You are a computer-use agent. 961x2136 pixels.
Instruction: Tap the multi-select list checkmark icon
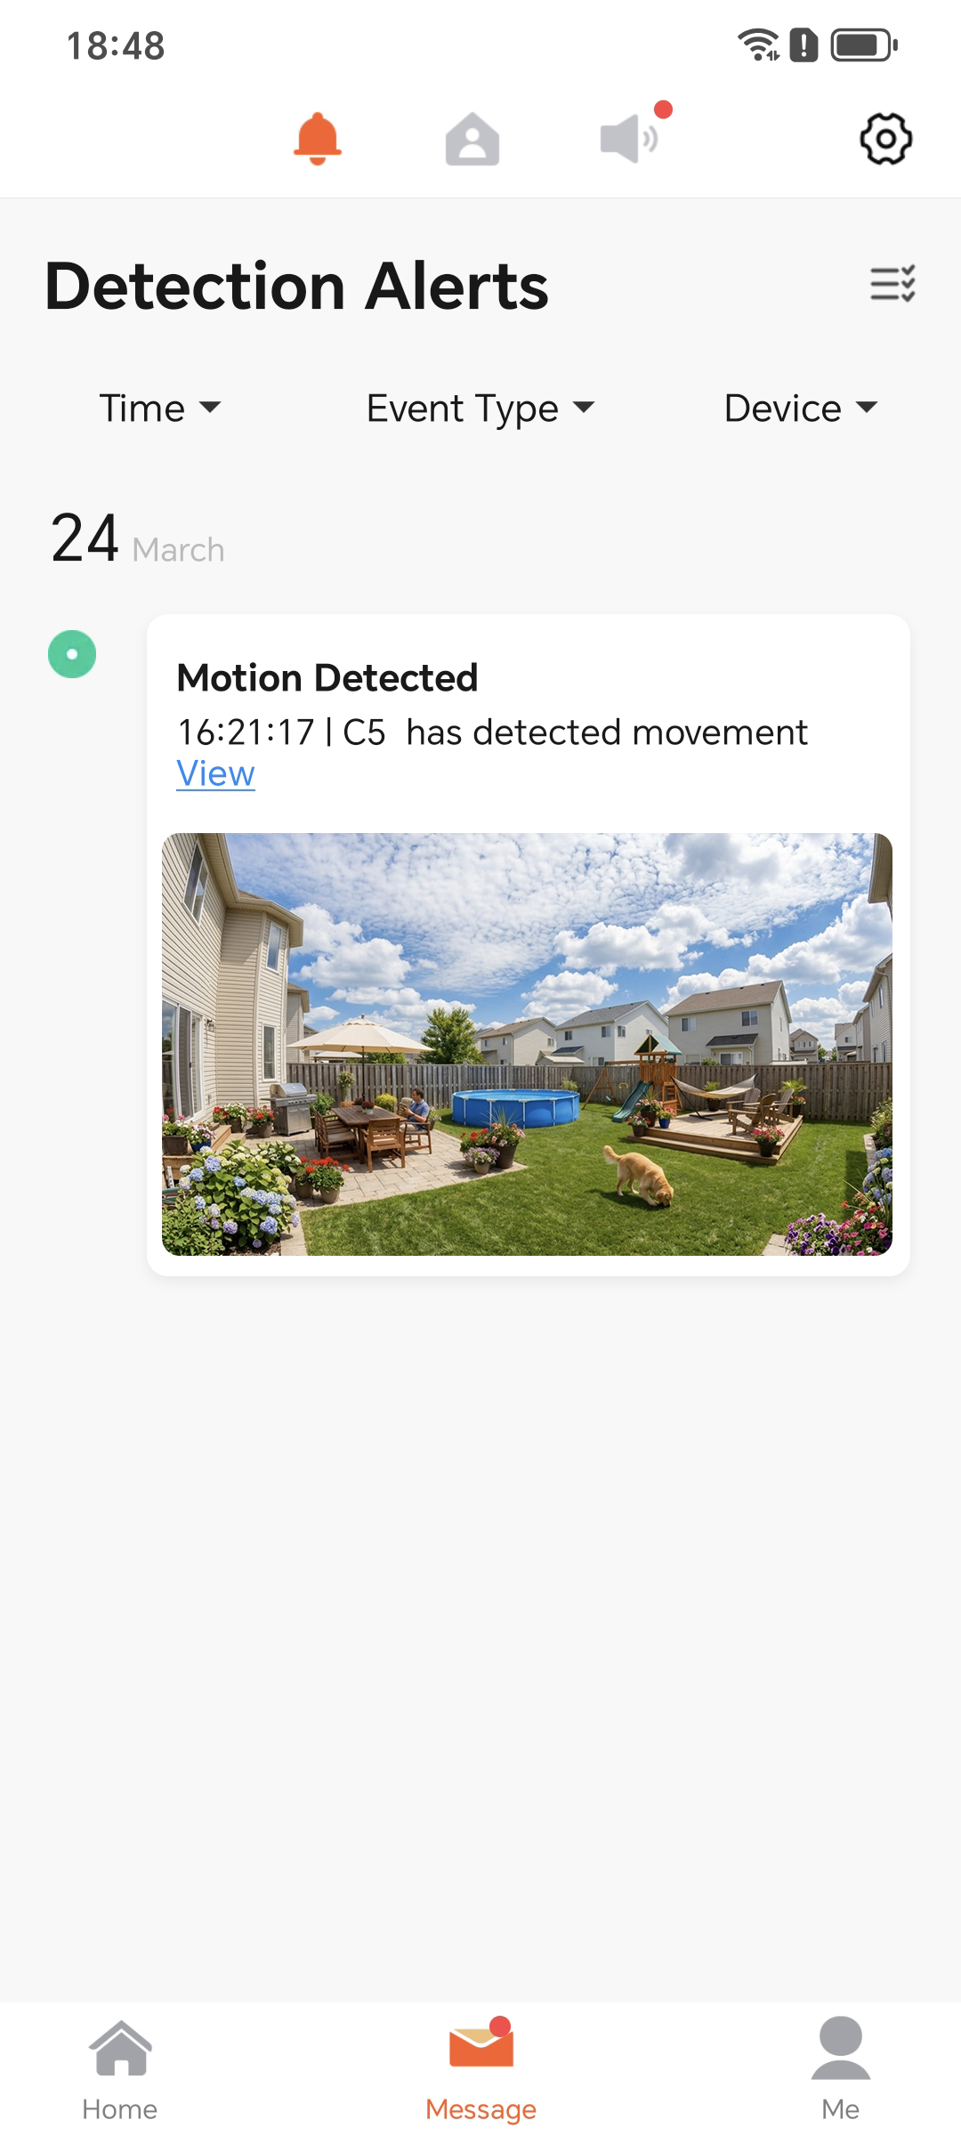[x=892, y=284]
